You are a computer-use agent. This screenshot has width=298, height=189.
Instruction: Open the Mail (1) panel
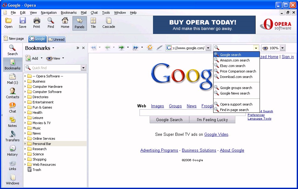13,79
